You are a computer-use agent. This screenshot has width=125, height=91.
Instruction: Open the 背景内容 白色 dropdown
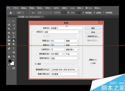point(65,58)
